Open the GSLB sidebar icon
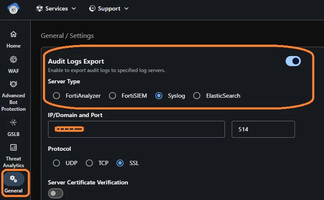The image size is (324, 200). (x=13, y=123)
